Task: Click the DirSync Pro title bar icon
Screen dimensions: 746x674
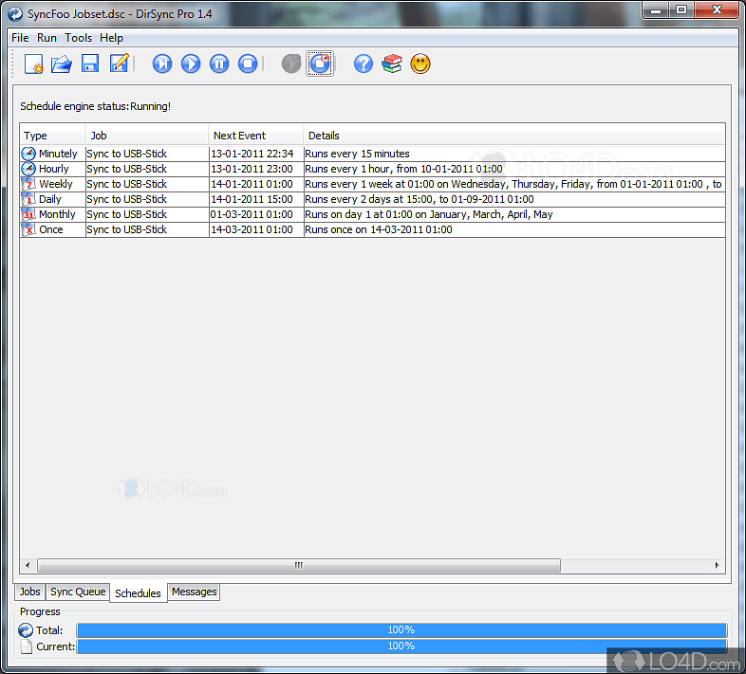Action: click(15, 14)
